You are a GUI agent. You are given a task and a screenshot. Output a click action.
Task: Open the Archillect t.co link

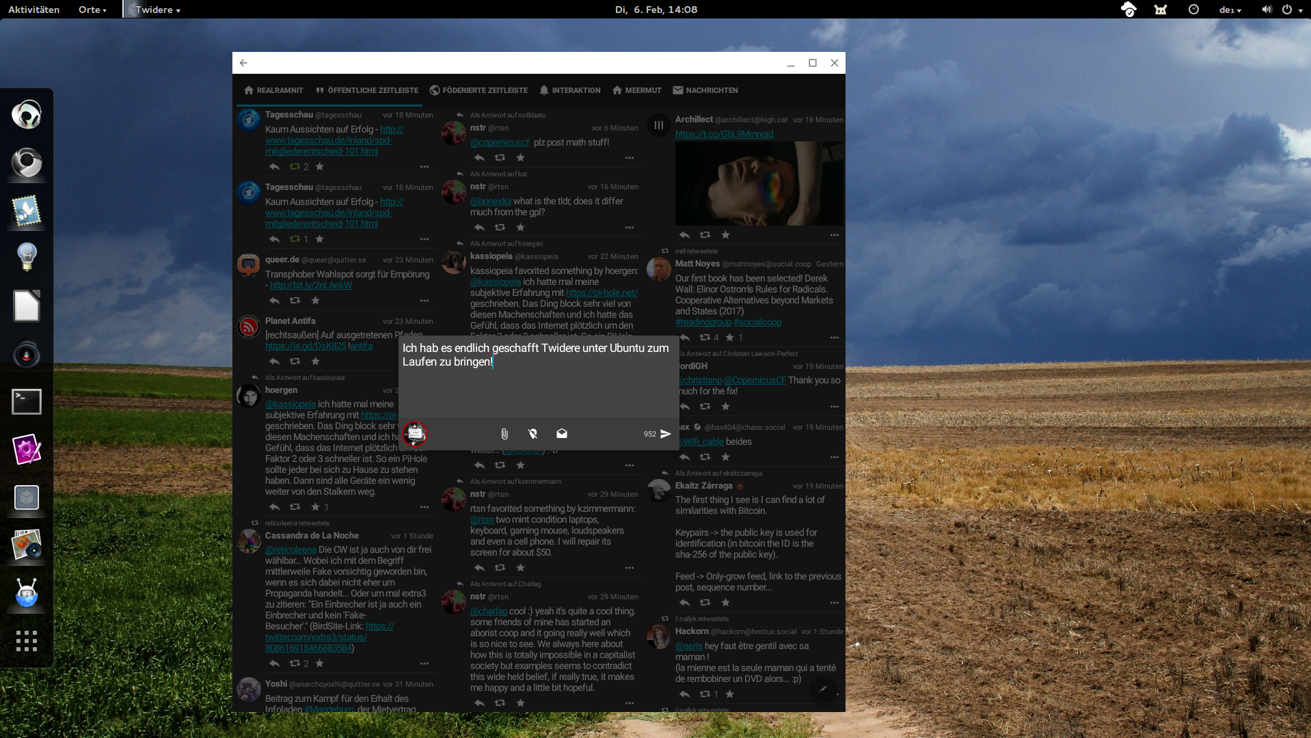pos(724,134)
